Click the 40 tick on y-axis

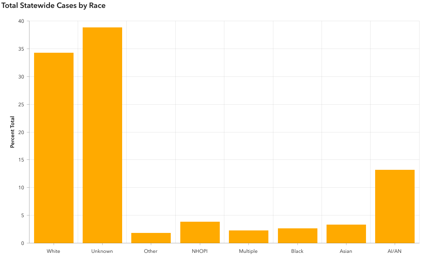pyautogui.click(x=21, y=21)
